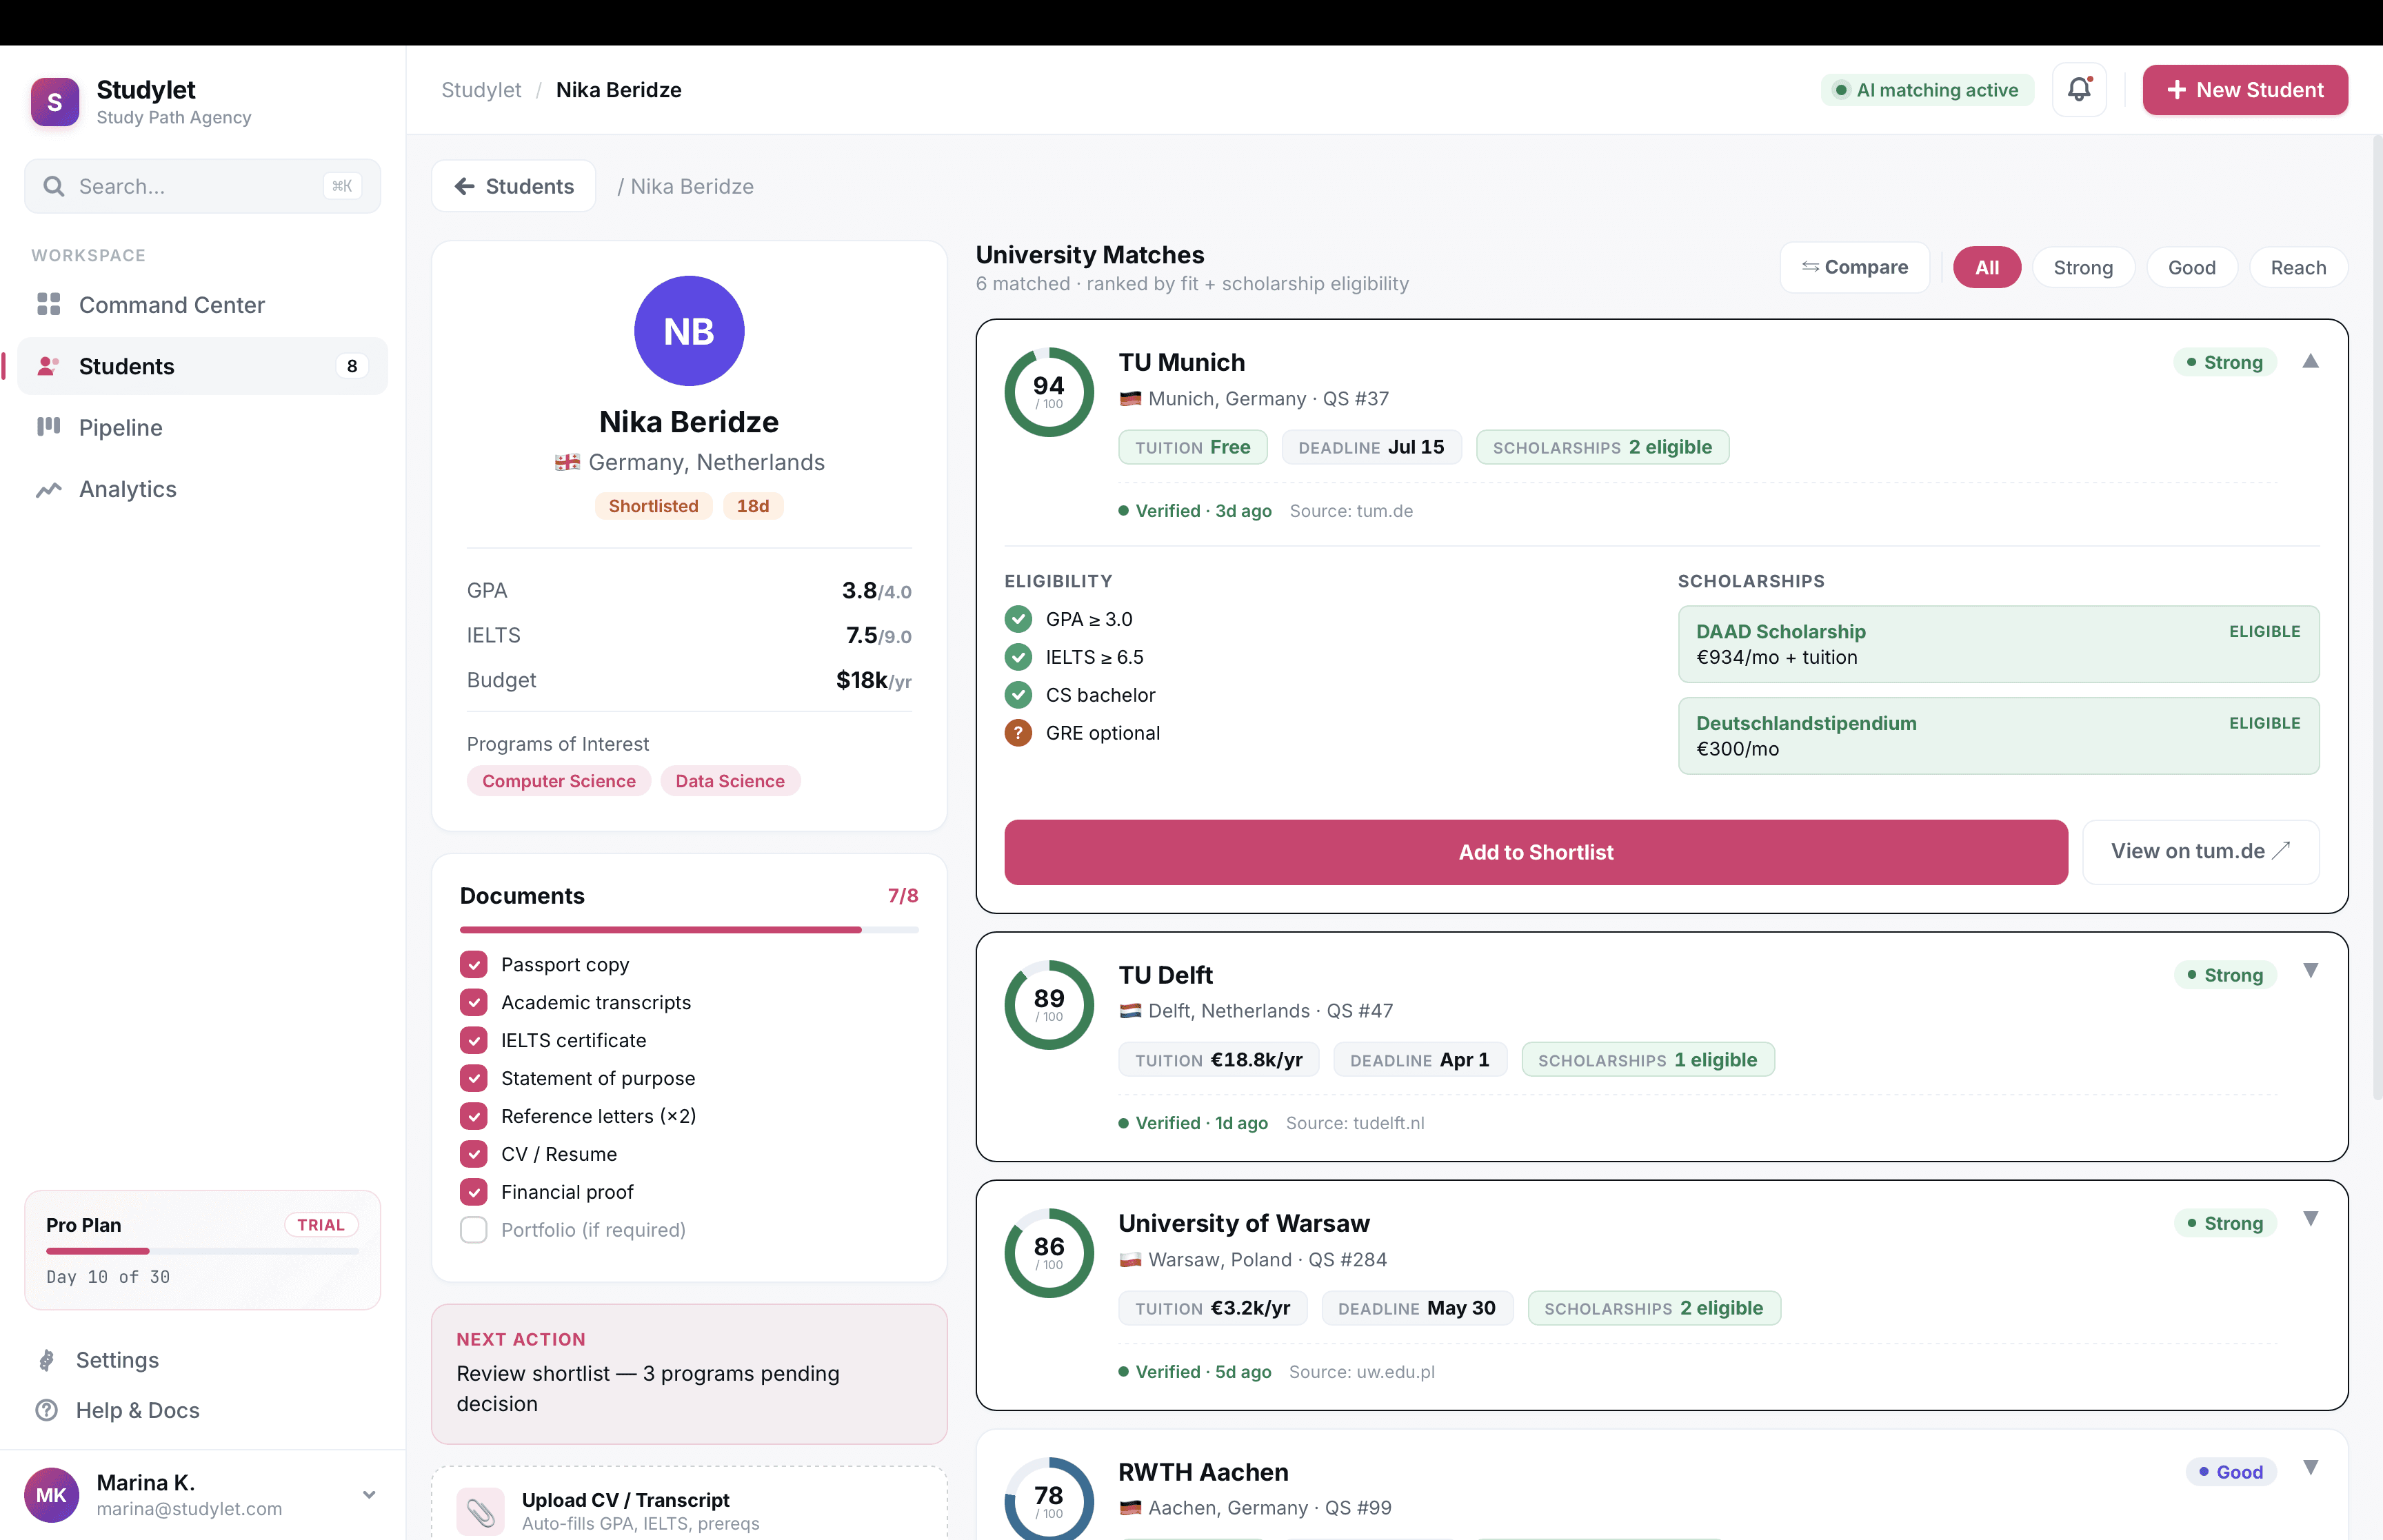The height and width of the screenshot is (1540, 2383).
Task: Click the paperclip upload CV icon
Action: (x=480, y=1511)
